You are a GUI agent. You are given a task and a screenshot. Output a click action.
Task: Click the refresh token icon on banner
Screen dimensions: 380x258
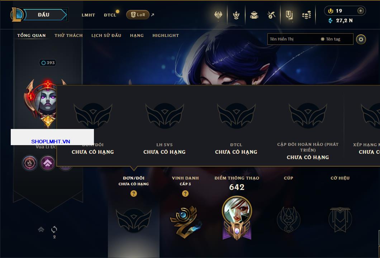(x=54, y=229)
